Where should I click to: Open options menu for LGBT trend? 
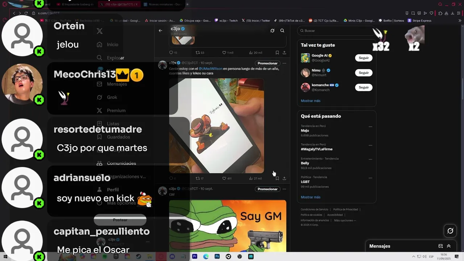370,178
